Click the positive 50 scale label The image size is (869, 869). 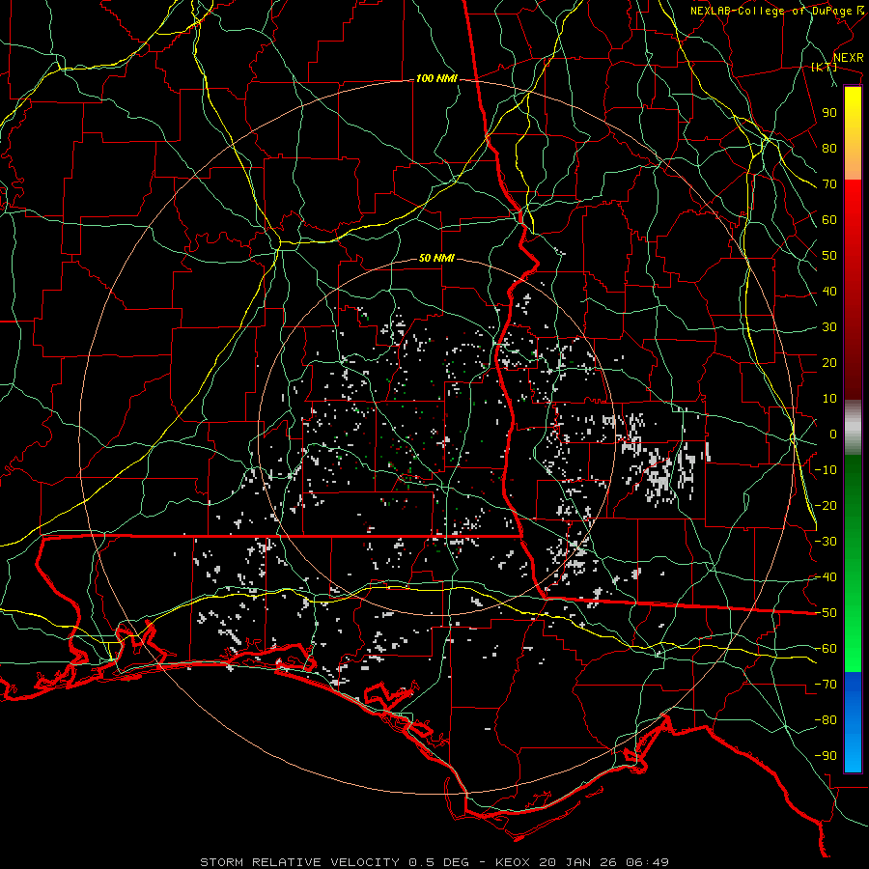click(x=829, y=256)
